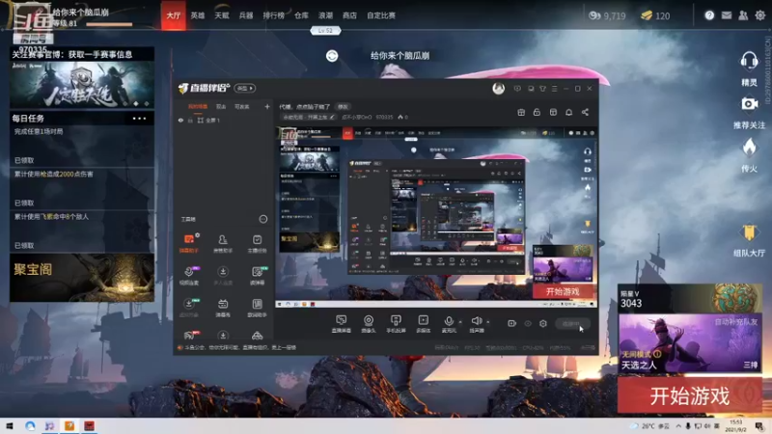Click the streamer avatar in title bar

[498, 89]
